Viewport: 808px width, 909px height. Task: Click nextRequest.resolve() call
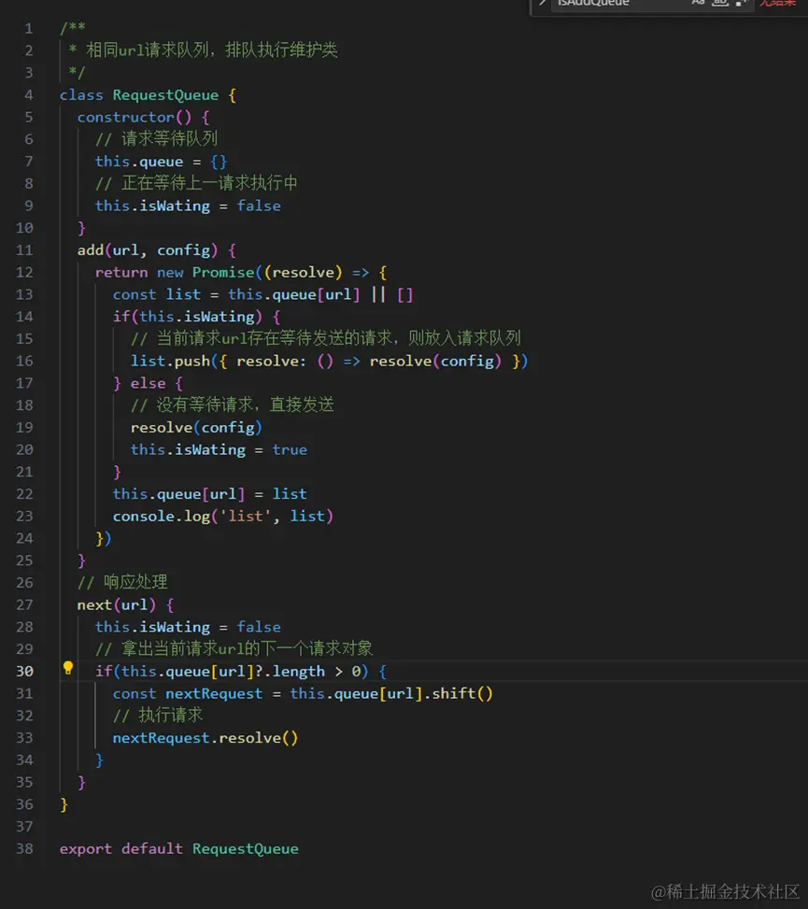point(206,738)
